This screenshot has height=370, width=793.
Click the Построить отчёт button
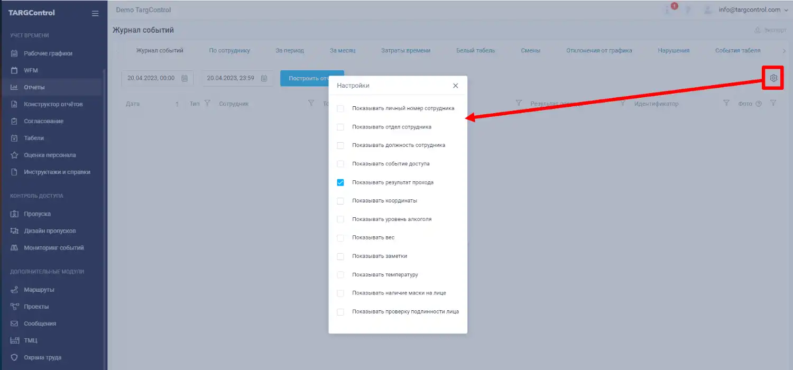[312, 78]
